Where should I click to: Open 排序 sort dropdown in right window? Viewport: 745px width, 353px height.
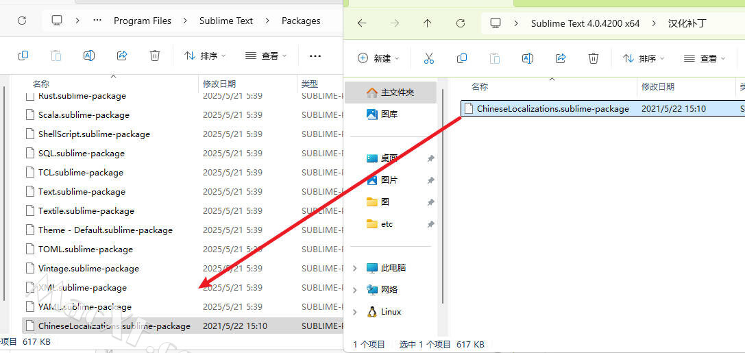(644, 58)
